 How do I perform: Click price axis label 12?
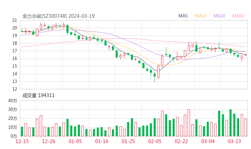click(15, 89)
